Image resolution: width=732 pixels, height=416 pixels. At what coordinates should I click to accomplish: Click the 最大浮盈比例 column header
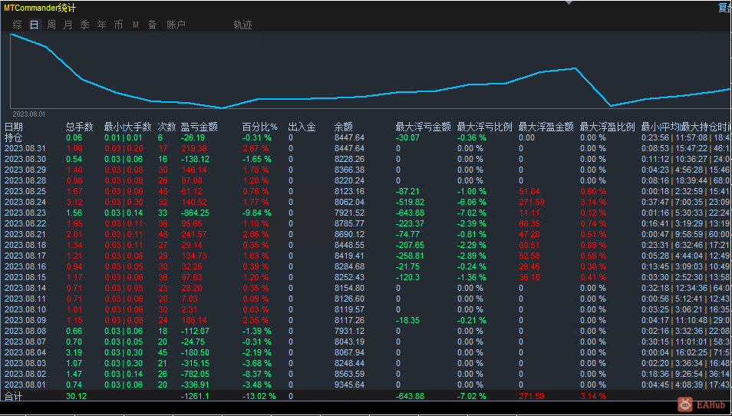[x=608, y=127]
